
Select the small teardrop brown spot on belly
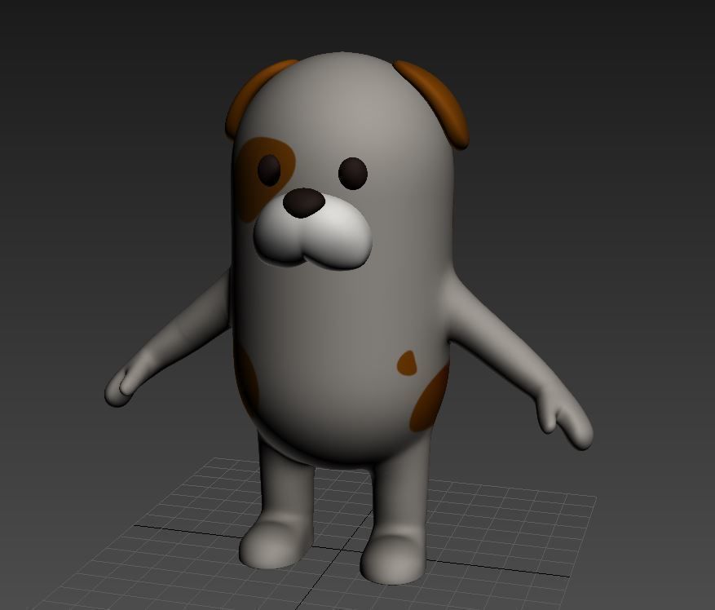[407, 363]
